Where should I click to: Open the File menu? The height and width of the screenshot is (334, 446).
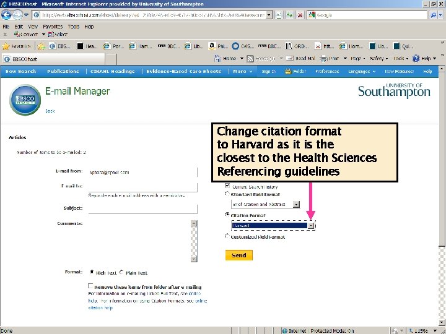[x=6, y=27]
